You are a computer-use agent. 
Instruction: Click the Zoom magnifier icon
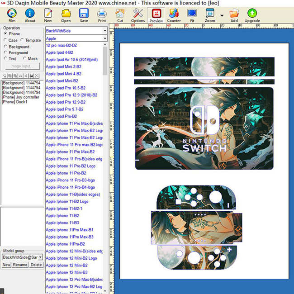(210, 15)
